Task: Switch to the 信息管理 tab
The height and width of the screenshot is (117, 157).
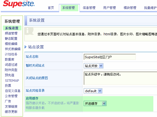Action: pyautogui.click(x=89, y=8)
